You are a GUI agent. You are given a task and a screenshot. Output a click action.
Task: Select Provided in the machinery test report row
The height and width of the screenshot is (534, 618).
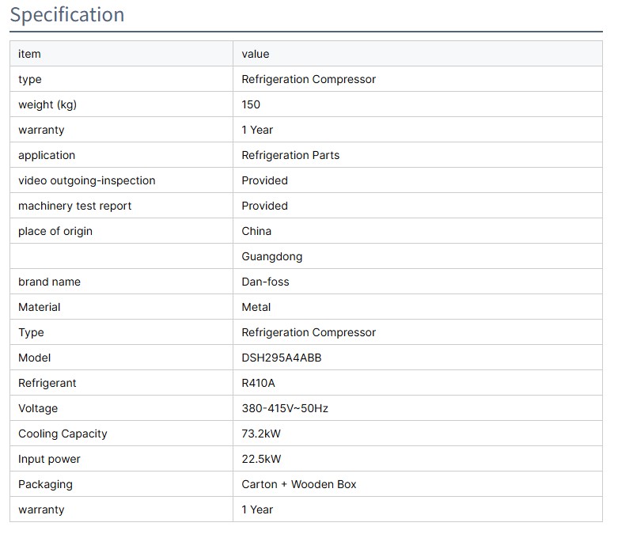264,206
